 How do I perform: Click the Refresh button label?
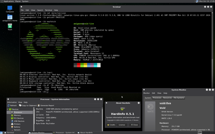click(13, 106)
